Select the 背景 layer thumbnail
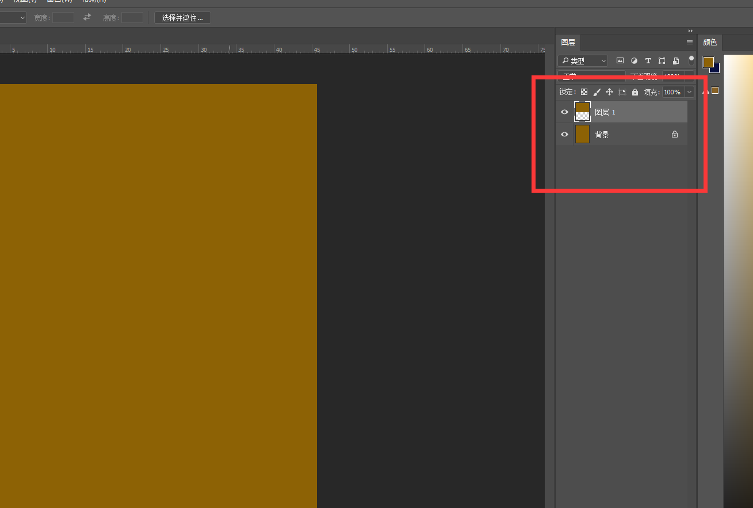 click(583, 134)
